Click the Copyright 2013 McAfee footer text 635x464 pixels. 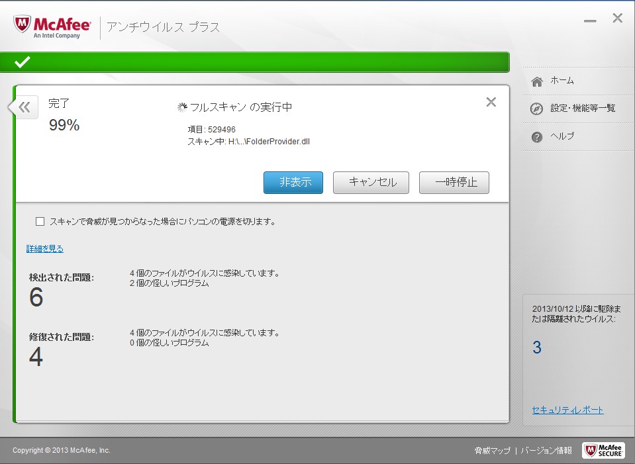pos(61,450)
